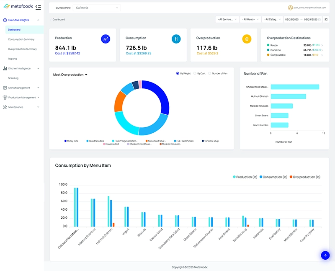Image resolution: width=335 pixels, height=271 pixels.
Task: Click the start date field 09/29/2025
Action: point(291,19)
